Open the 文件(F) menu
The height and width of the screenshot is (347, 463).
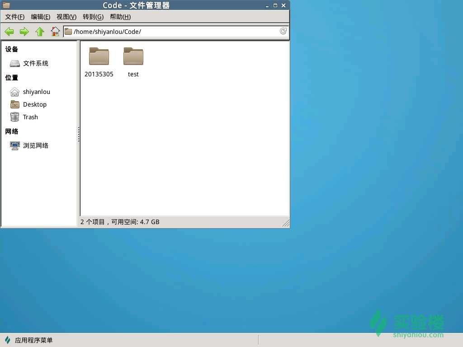[15, 17]
